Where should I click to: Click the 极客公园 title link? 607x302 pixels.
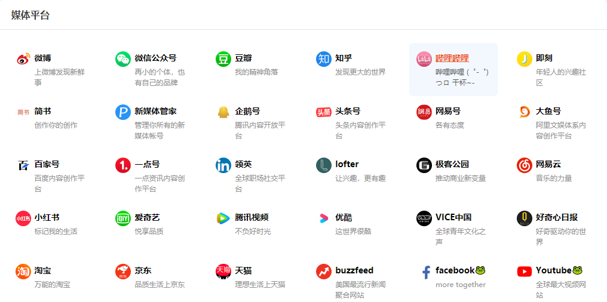click(452, 164)
